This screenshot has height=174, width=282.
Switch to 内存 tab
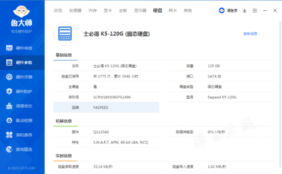click(x=93, y=10)
